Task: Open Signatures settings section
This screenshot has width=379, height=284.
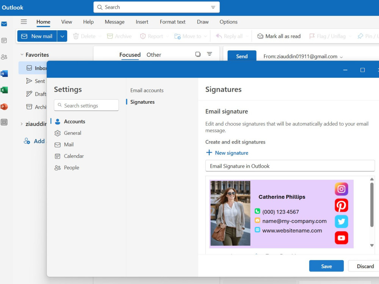Action: (x=143, y=102)
